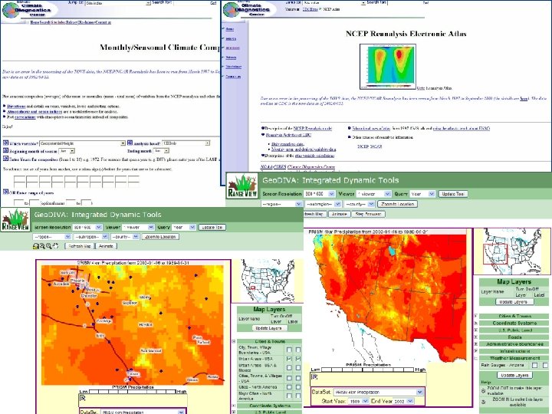Image resolution: width=552 pixels, height=414 pixels.
Task: Click Refresh Map button in left GeoDIVA
Action: point(80,246)
